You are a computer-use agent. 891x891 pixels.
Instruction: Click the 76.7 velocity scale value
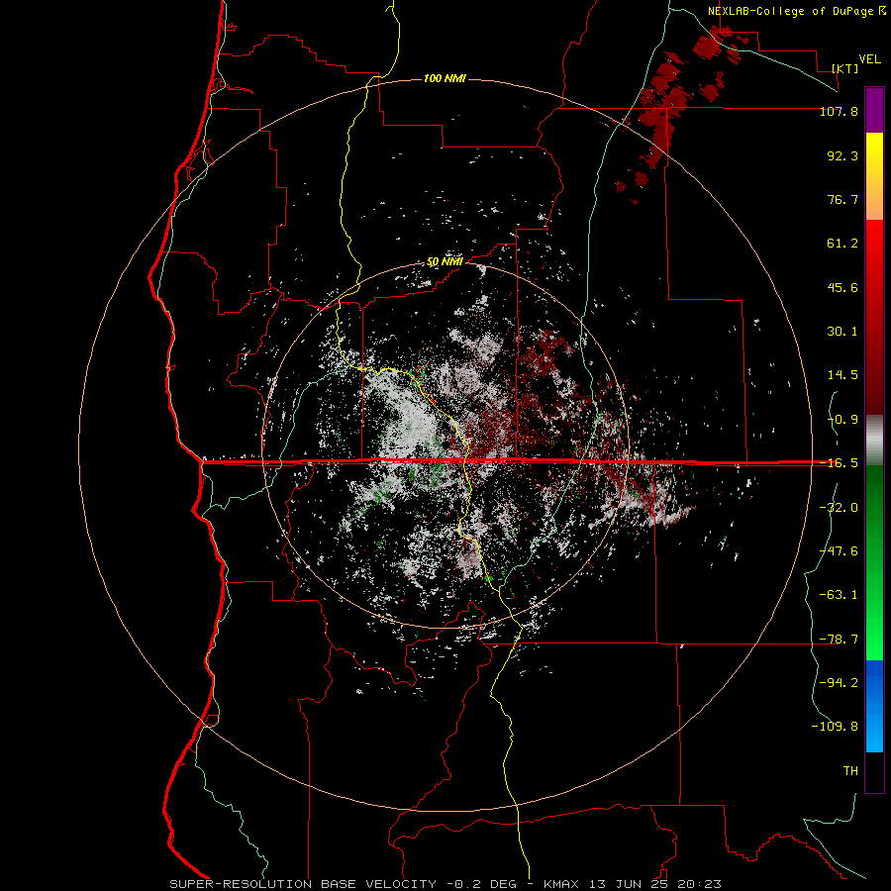click(842, 199)
